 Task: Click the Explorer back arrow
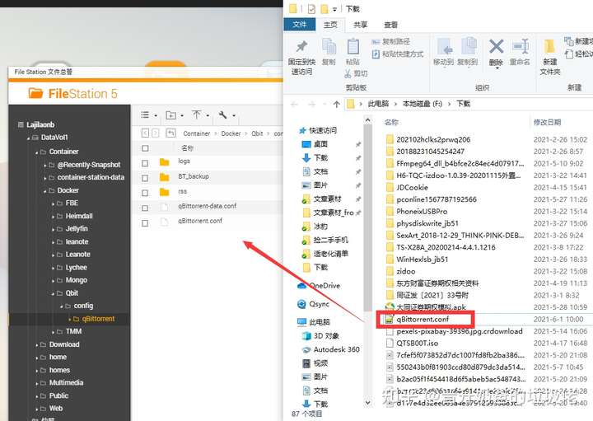(295, 104)
